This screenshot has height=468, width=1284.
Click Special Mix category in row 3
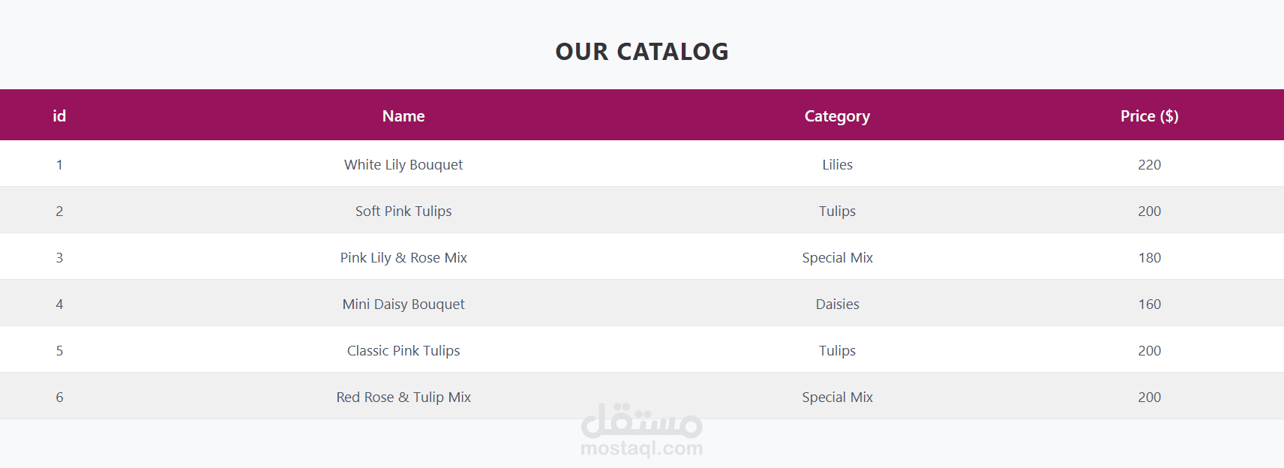pyautogui.click(x=837, y=257)
